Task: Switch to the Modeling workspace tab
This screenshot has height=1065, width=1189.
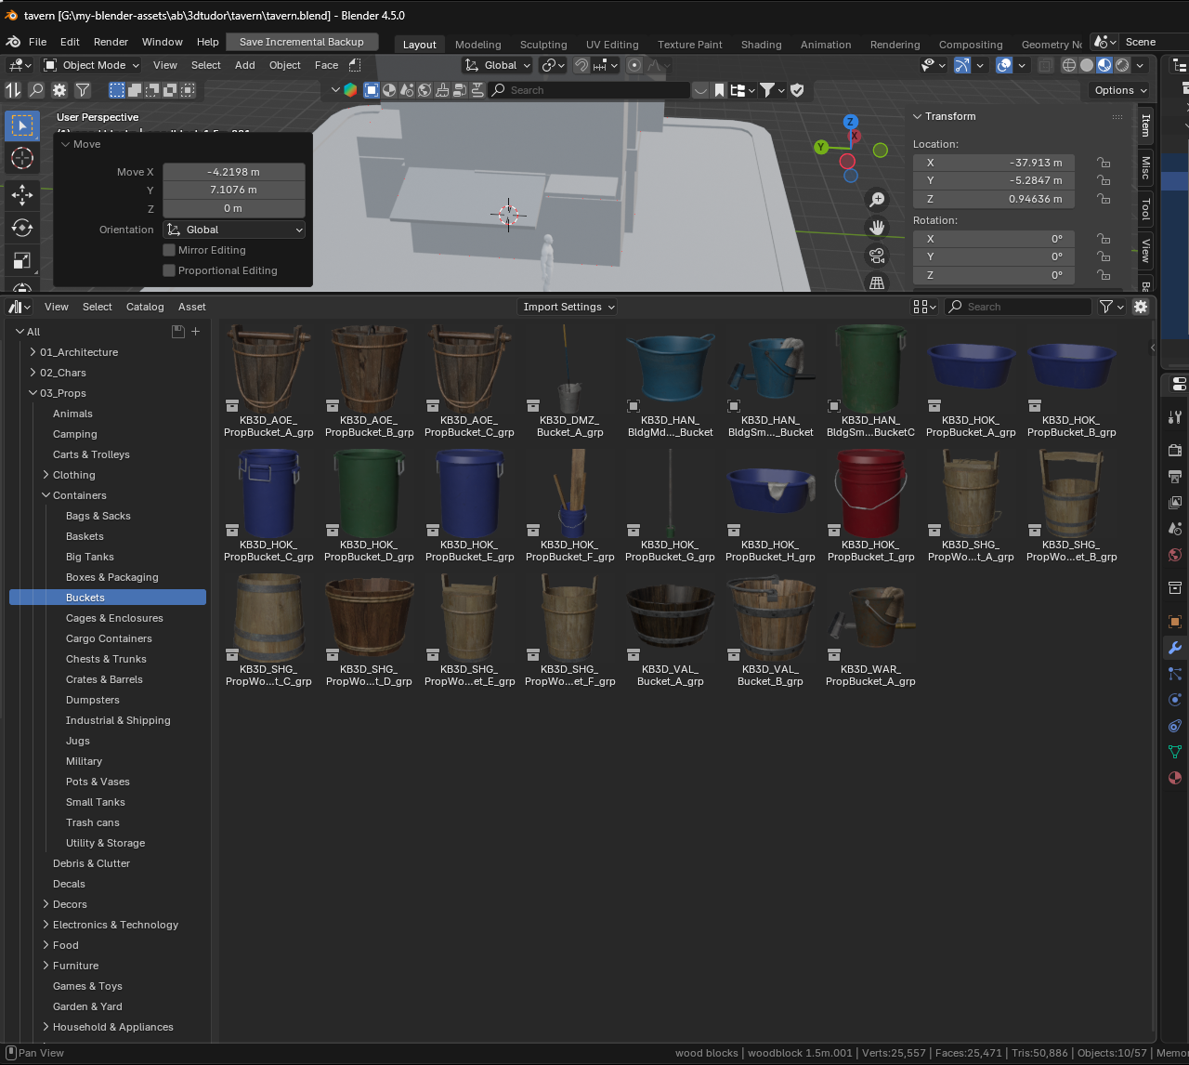Action: (477, 45)
